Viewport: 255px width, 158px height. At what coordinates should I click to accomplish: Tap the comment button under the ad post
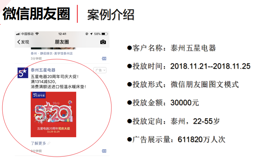(104, 151)
